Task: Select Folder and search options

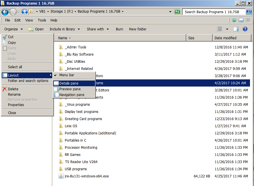Action: click(28, 81)
